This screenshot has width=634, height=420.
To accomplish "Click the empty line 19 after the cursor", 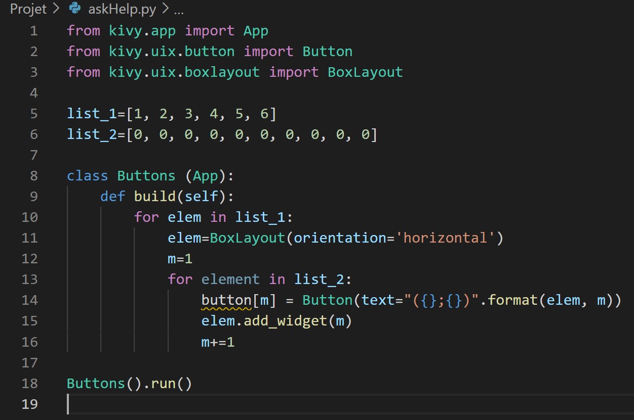I will pyautogui.click(x=152, y=404).
